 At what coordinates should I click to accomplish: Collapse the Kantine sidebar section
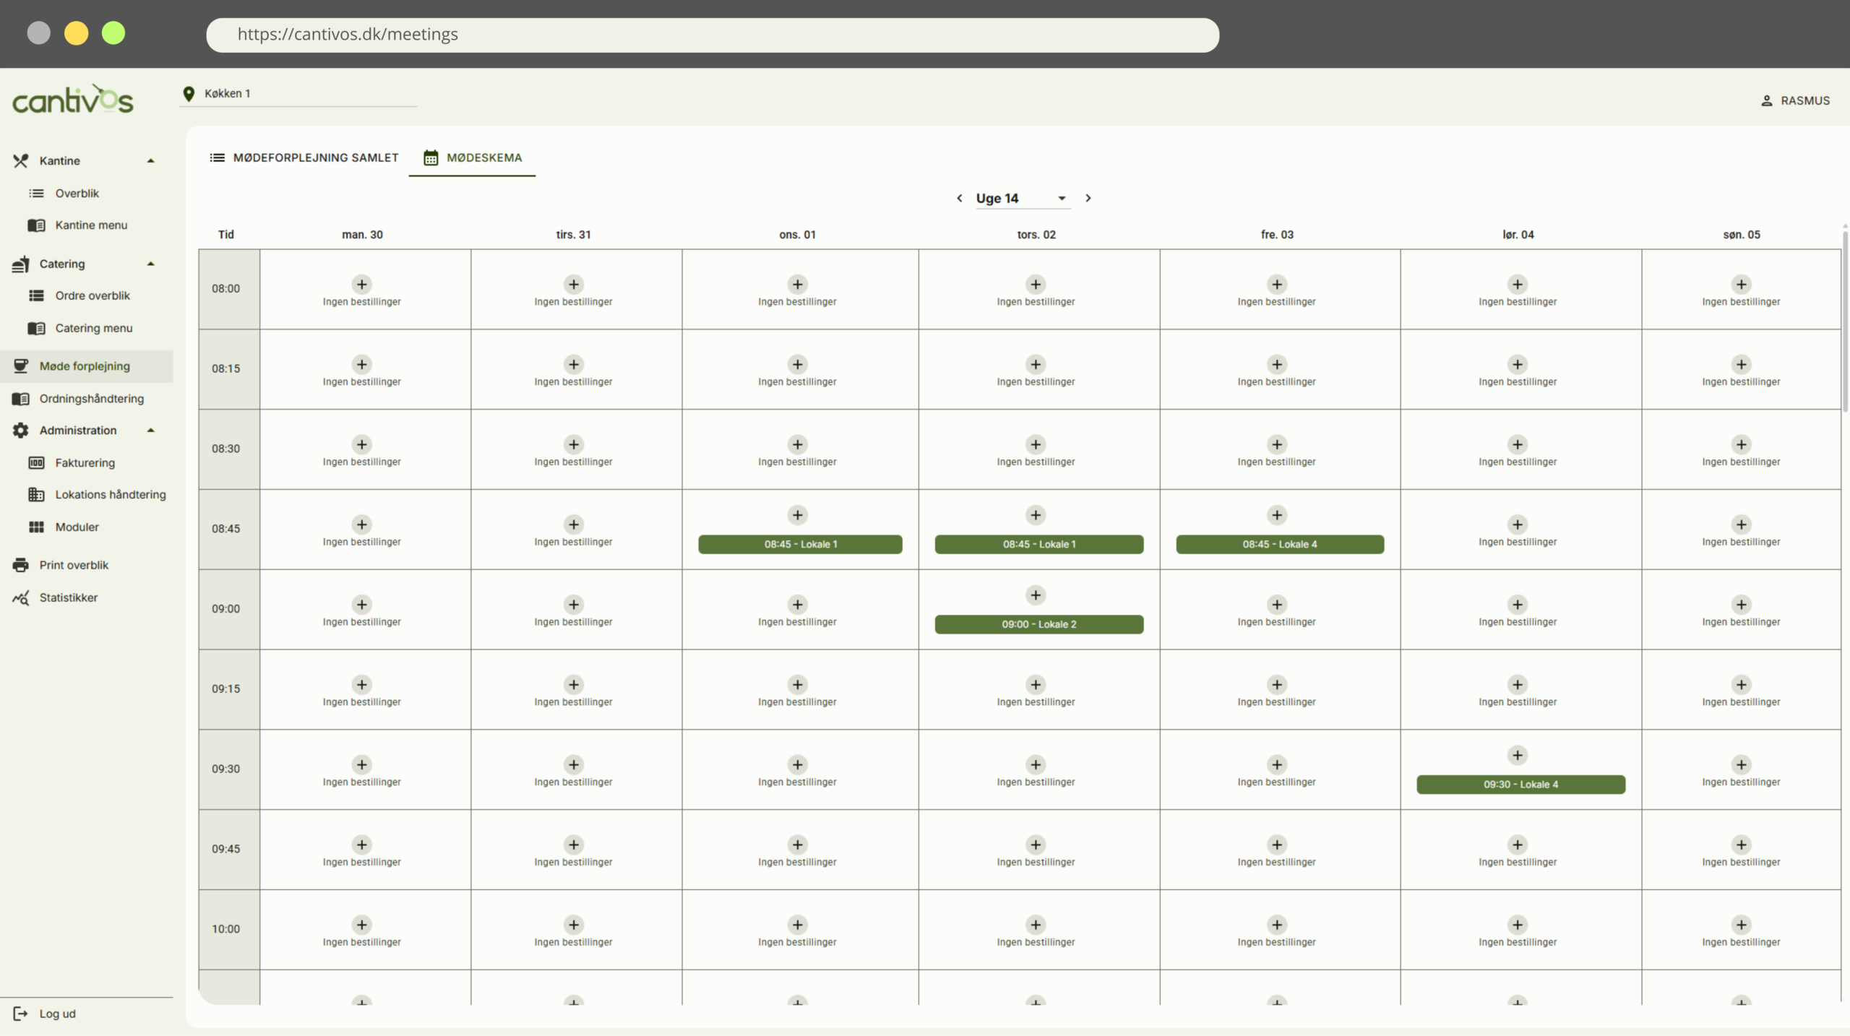tap(151, 160)
